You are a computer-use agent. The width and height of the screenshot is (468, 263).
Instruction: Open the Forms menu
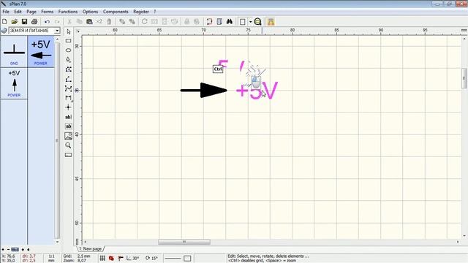47,12
